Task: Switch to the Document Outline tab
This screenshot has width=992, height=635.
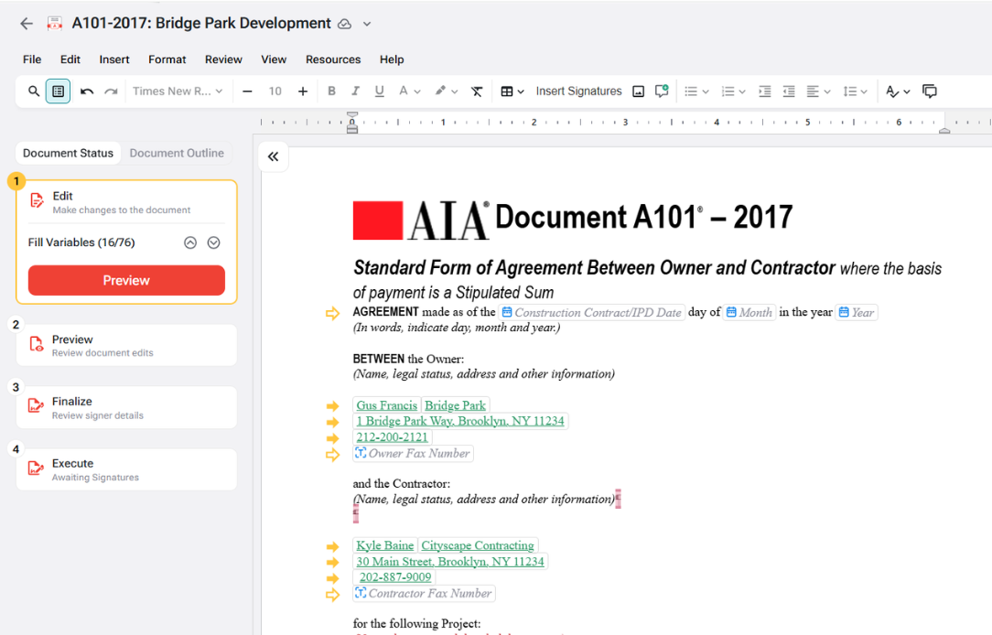Action: (x=177, y=153)
